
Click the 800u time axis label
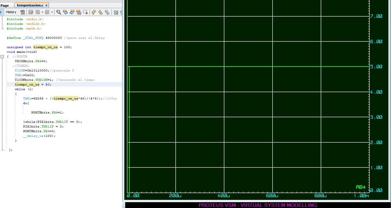coord(320,195)
